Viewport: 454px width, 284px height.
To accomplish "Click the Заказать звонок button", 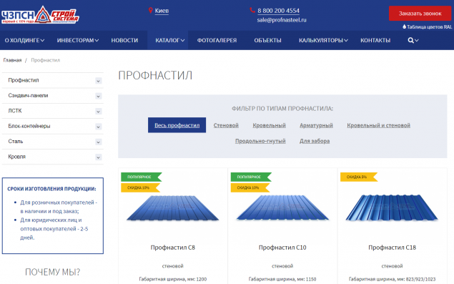I will coord(420,14).
